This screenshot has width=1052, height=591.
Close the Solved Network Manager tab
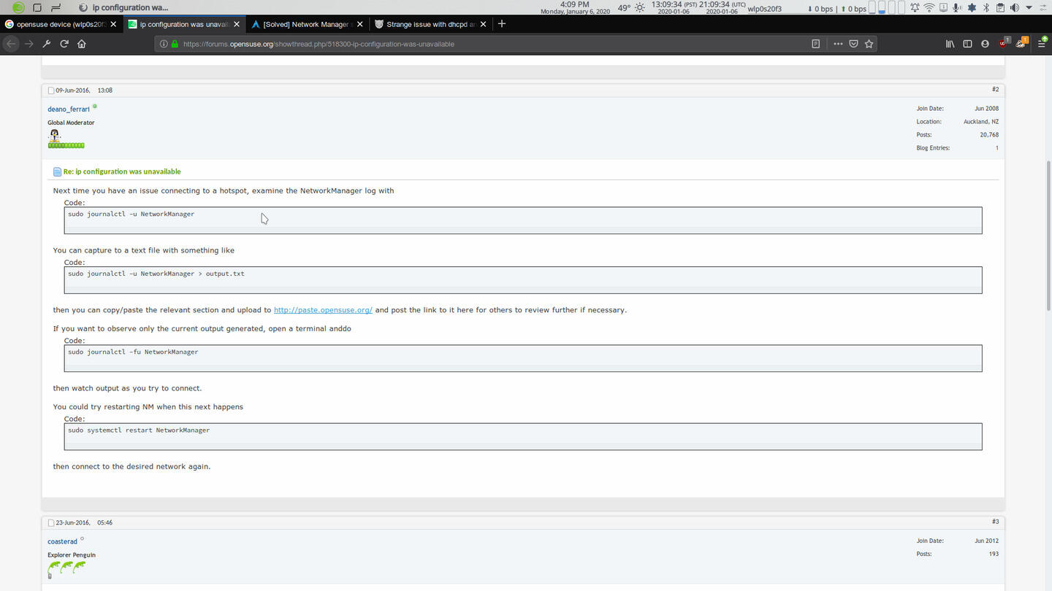pyautogui.click(x=359, y=24)
